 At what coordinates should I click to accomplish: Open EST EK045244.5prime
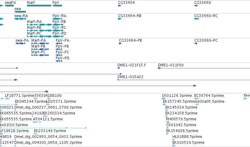point(31,102)
